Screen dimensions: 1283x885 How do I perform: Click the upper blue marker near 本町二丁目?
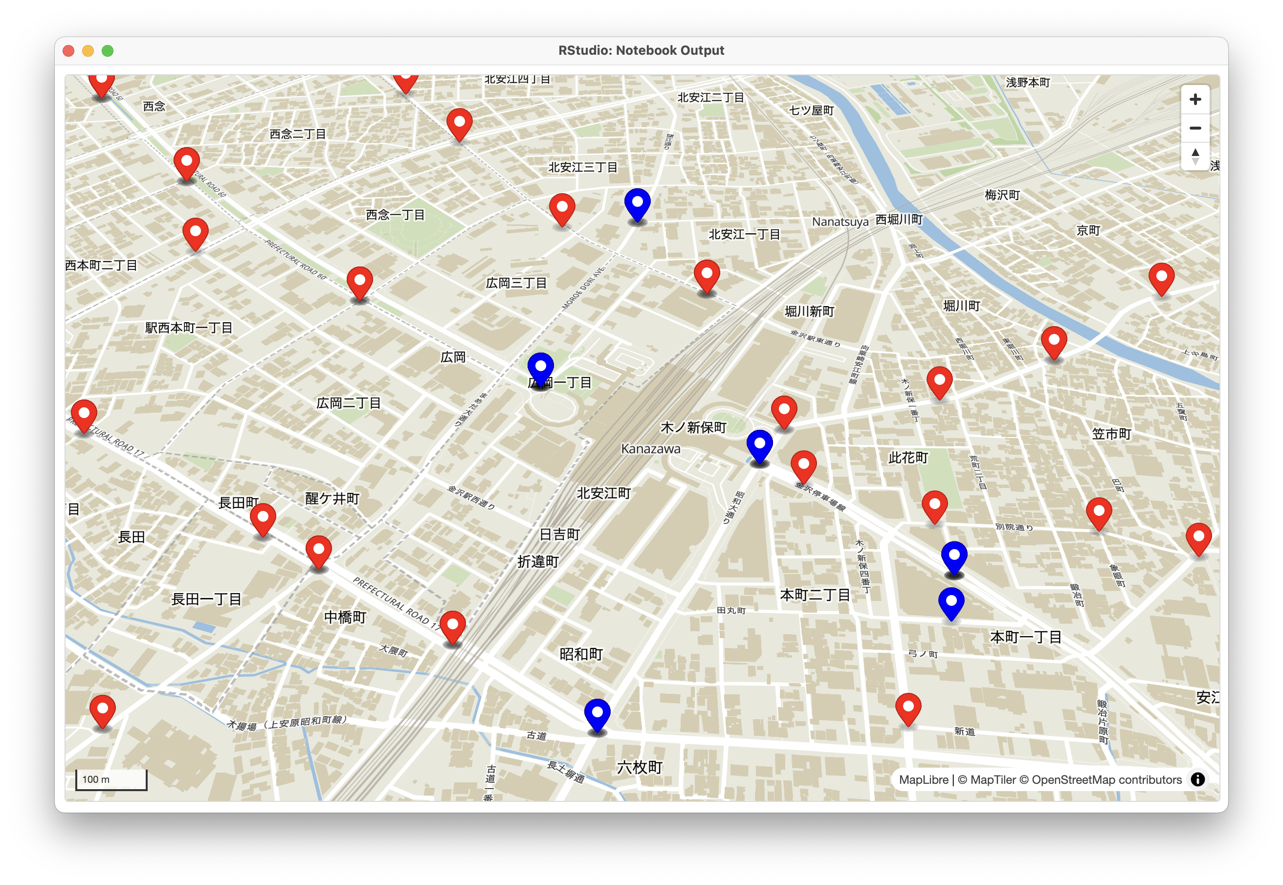[x=954, y=558]
